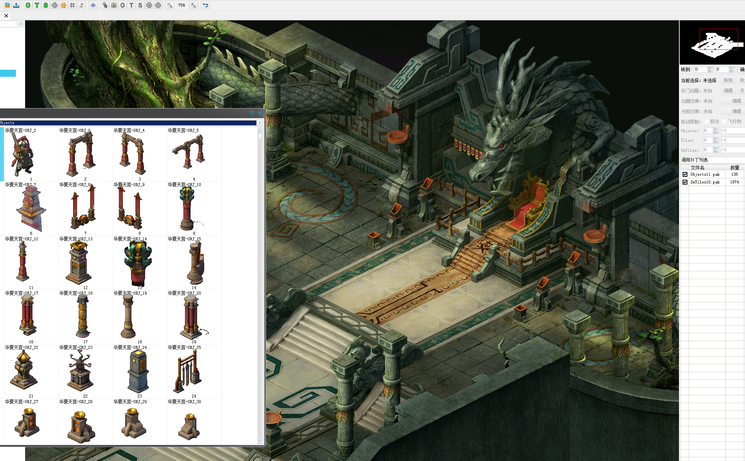The width and height of the screenshot is (745, 461).
Task: Click the minimap overview
Action: click(x=712, y=43)
